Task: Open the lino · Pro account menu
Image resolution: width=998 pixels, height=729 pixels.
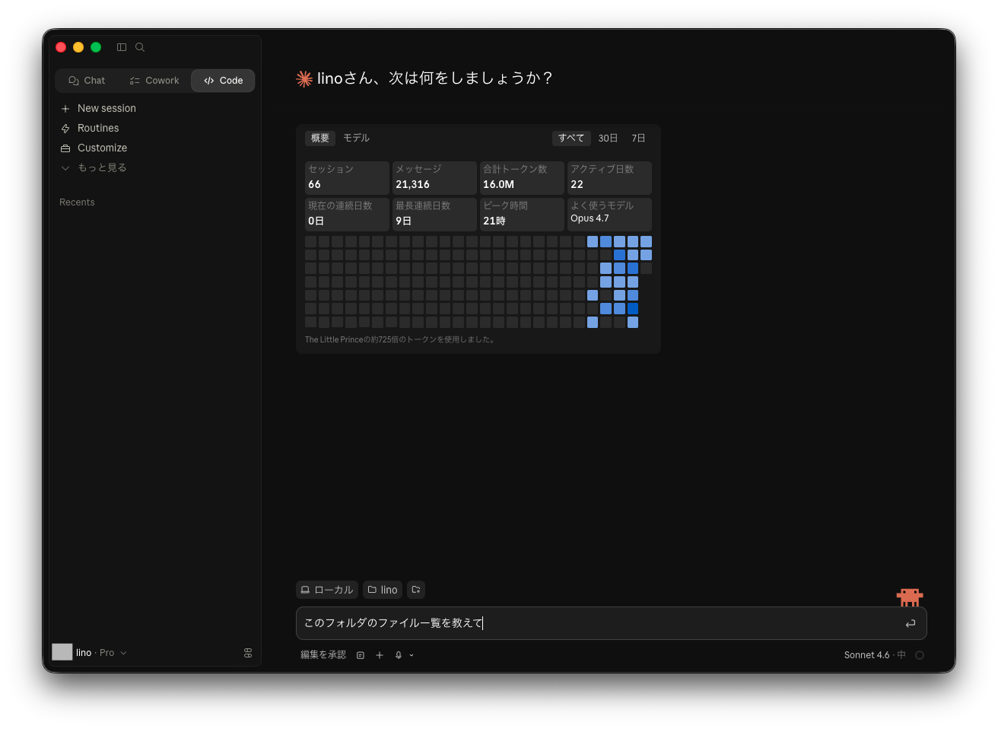Action: tap(90, 653)
